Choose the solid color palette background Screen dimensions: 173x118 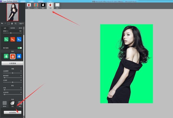coord(12,104)
